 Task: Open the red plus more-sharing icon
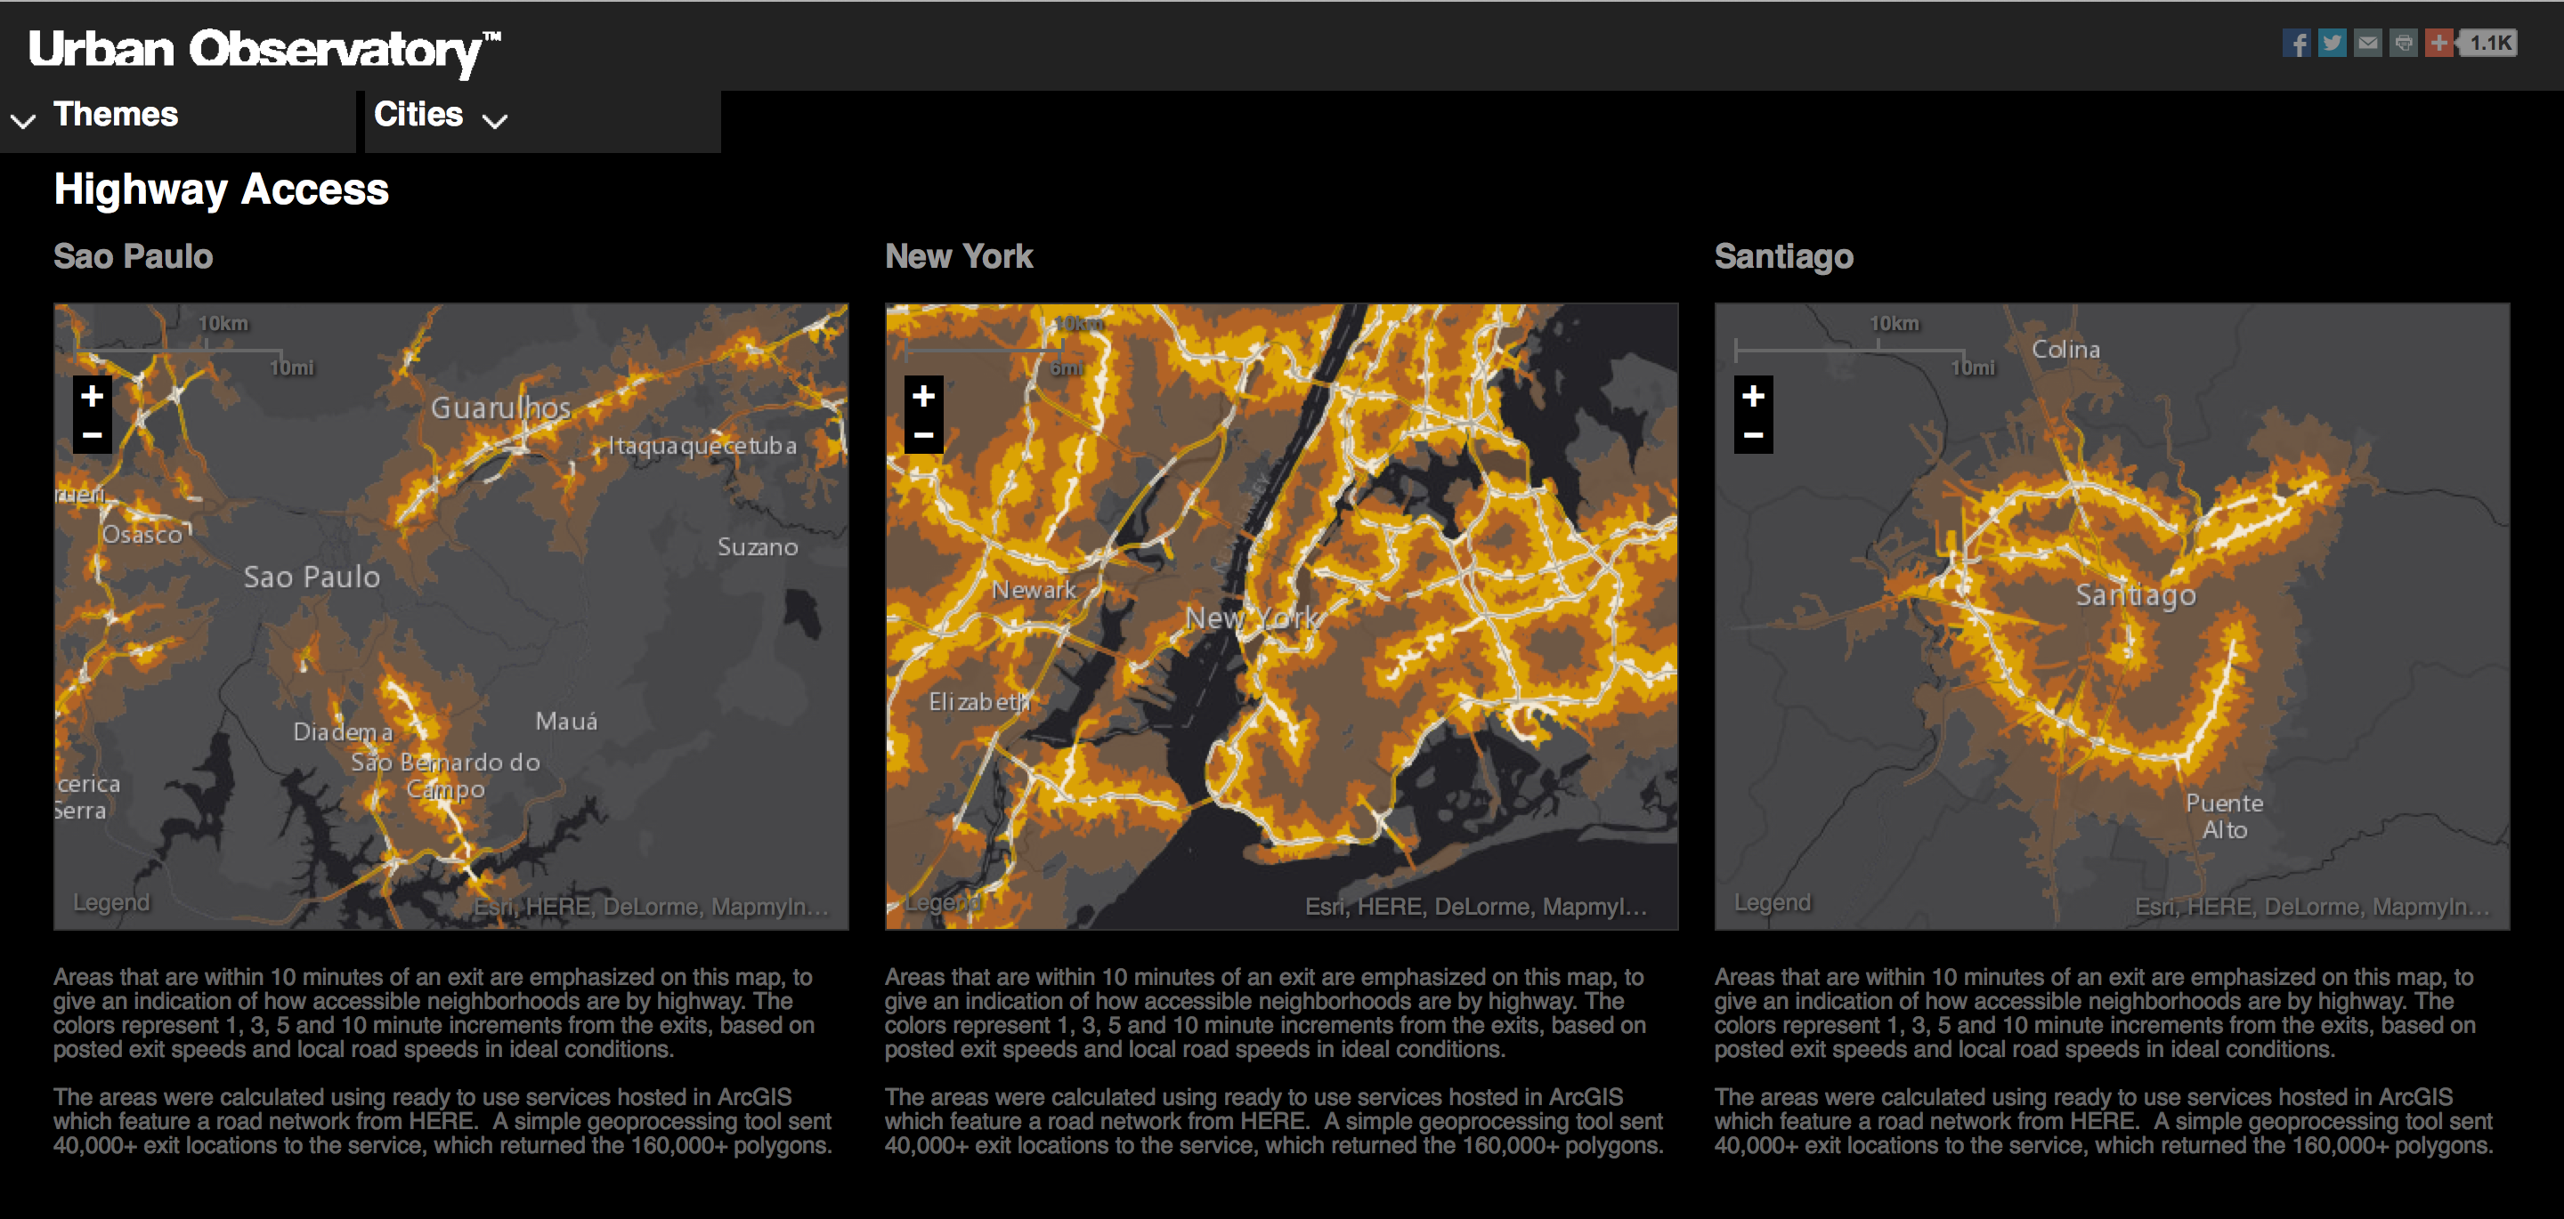2438,43
